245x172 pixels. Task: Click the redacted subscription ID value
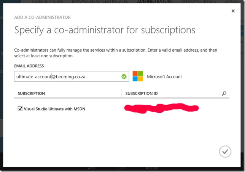pyautogui.click(x=161, y=108)
